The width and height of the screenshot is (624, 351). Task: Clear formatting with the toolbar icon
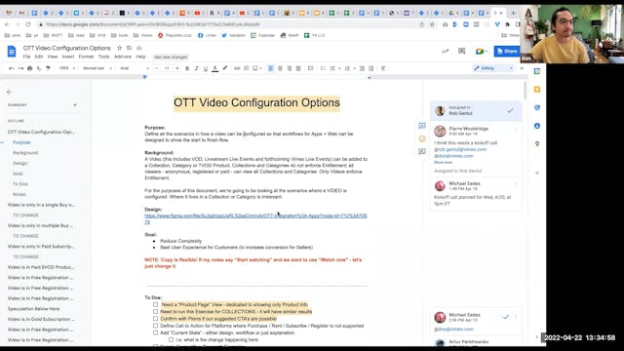383,68
